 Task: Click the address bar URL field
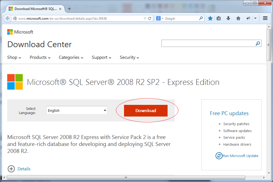[x=80, y=19]
